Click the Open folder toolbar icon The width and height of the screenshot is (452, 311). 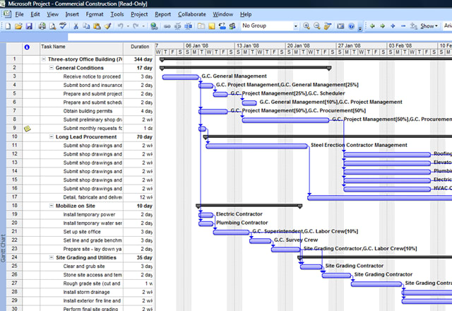(x=18, y=26)
